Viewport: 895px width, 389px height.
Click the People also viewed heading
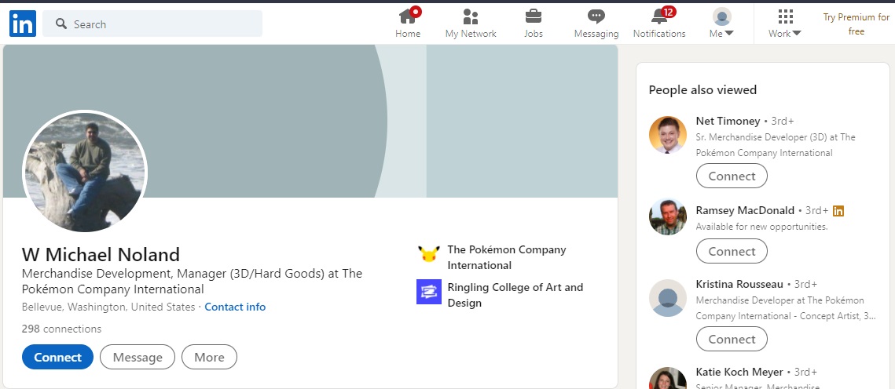pos(702,90)
